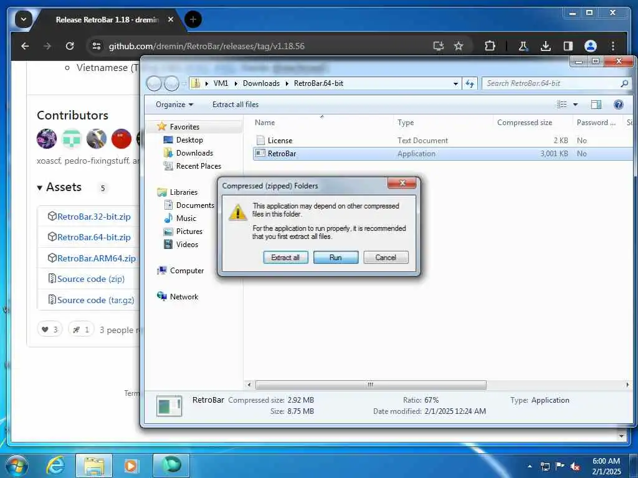Open Documents library in navigation pane
Image resolution: width=638 pixels, height=478 pixels.
coord(194,205)
